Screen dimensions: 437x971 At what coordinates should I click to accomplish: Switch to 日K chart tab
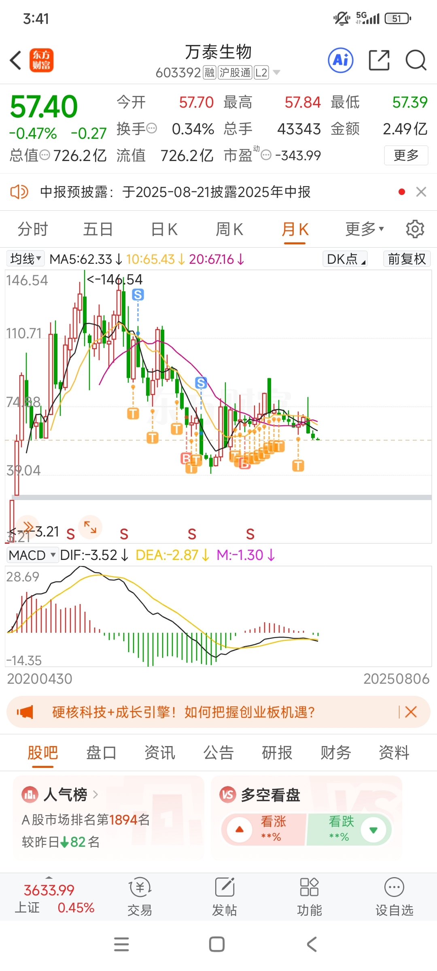164,229
